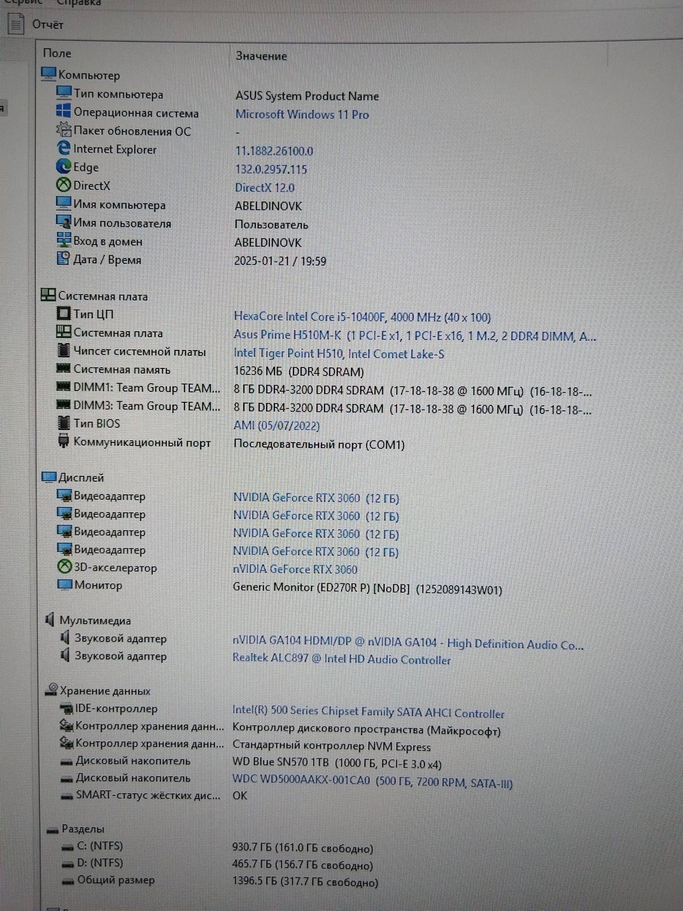Click the chip icon beside Чипсет системной платы

[x=64, y=350]
